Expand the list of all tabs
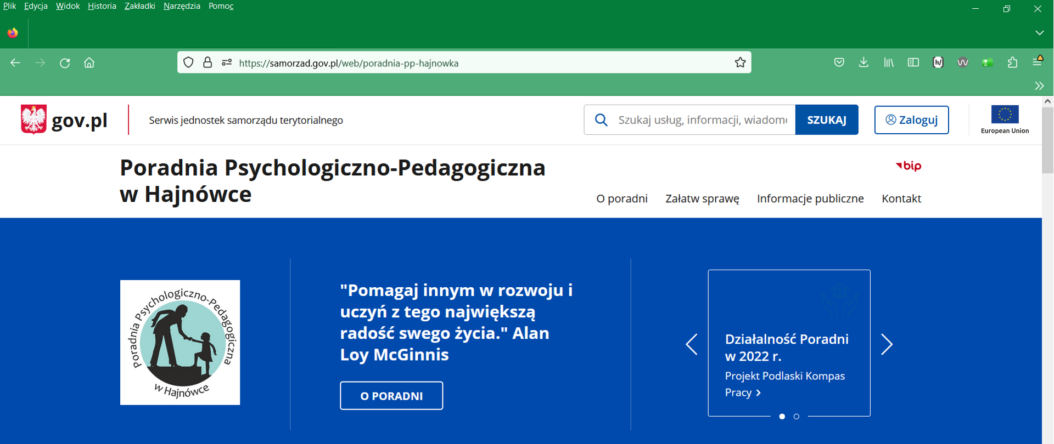The width and height of the screenshot is (1054, 444). tap(1039, 33)
